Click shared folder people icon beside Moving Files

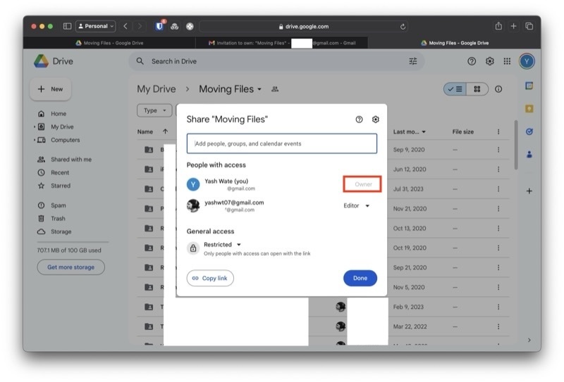[275, 89]
